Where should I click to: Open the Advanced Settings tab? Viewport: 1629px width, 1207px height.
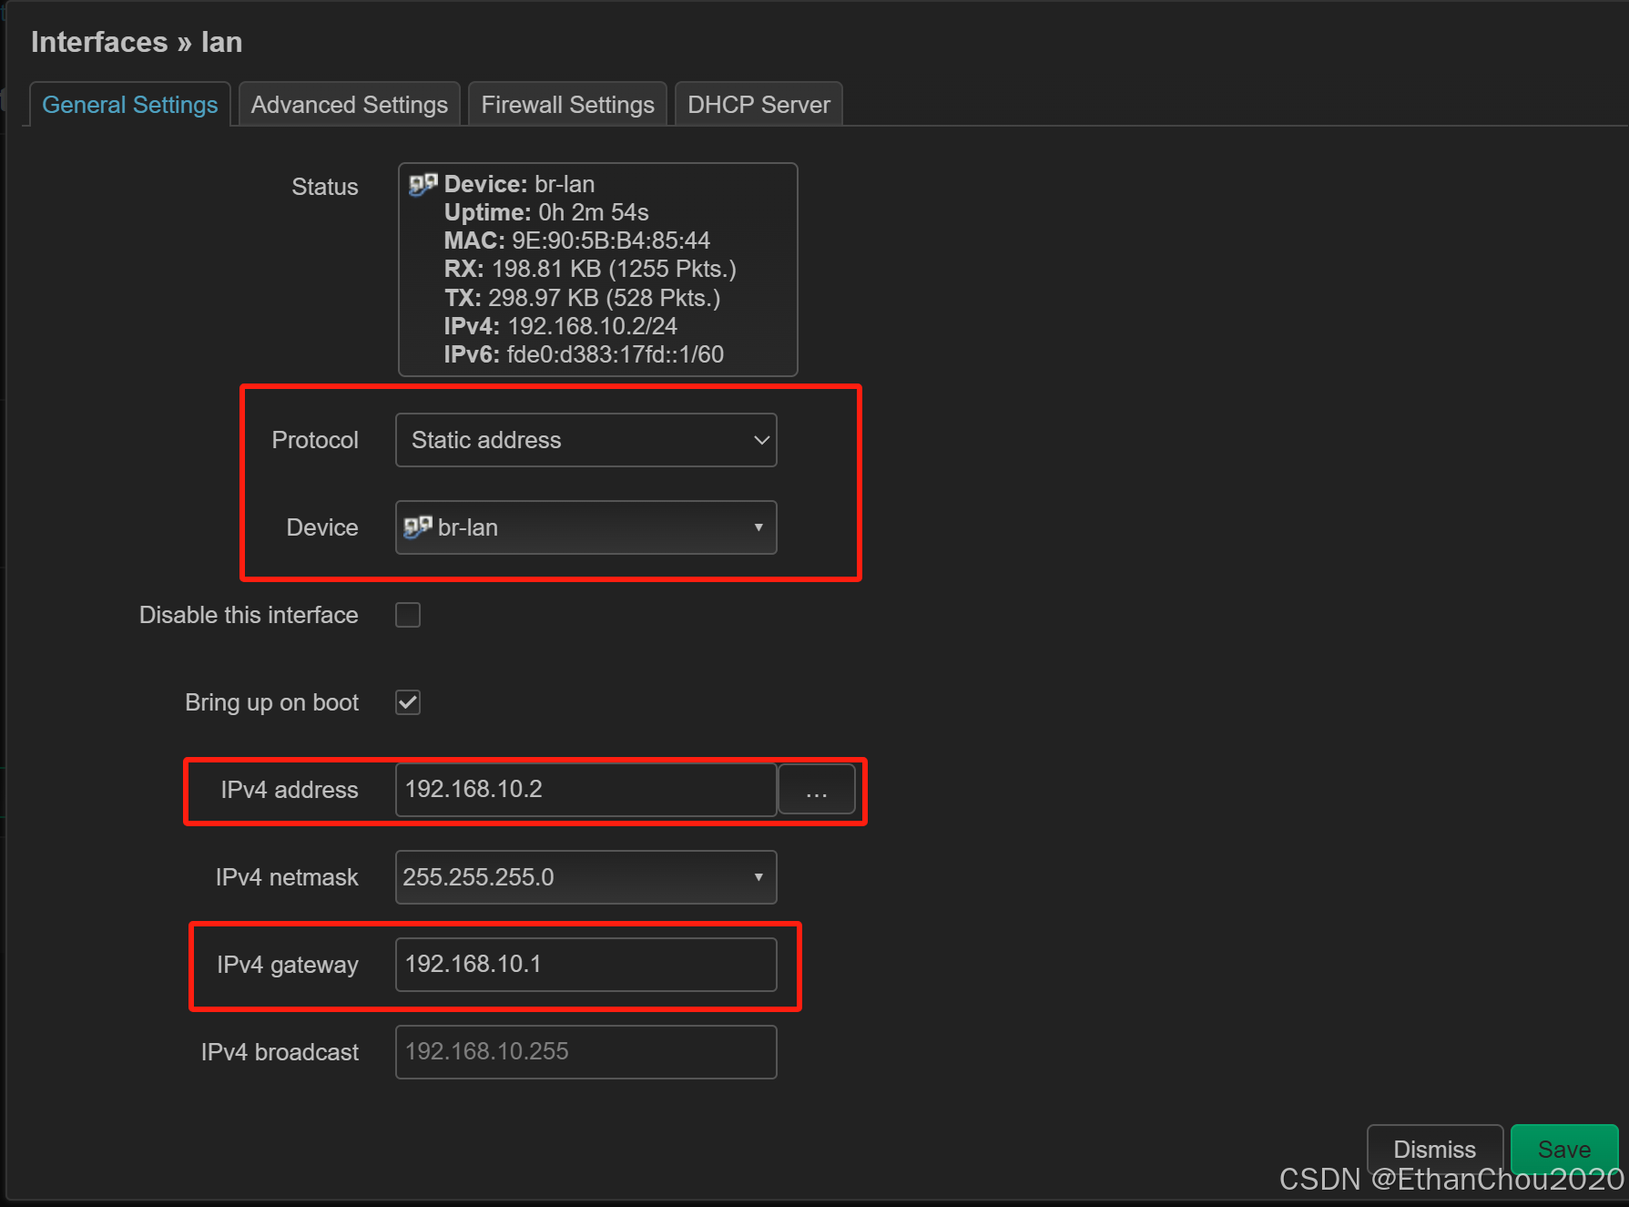[x=350, y=105]
